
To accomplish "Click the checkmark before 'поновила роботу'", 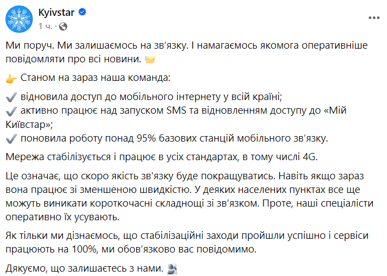I will coord(11,137).
